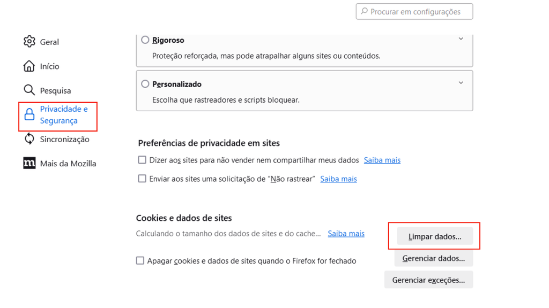
Task: Expand the Personalizado options chevron
Action: click(461, 83)
